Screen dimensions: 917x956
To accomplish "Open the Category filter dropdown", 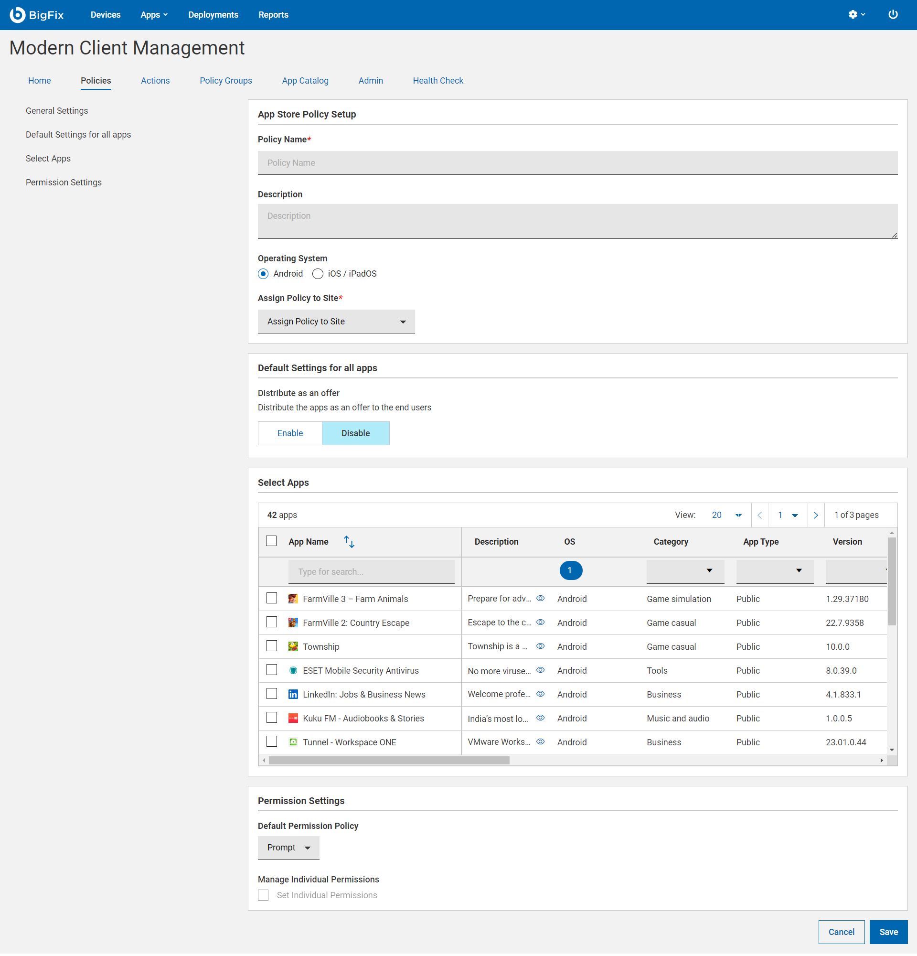I will coord(684,570).
